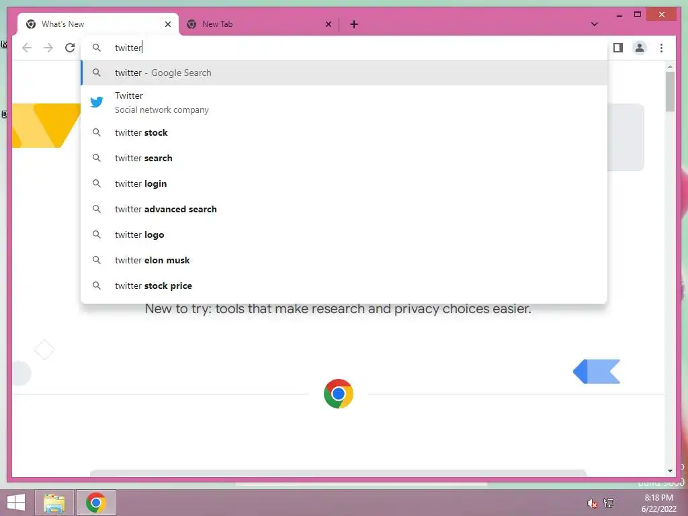The image size is (688, 516).
Task: Open the Windows Start button
Action: point(16,503)
